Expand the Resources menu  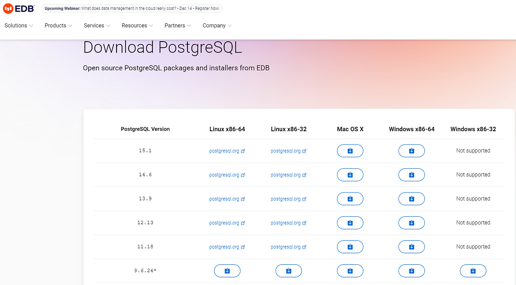tap(134, 25)
